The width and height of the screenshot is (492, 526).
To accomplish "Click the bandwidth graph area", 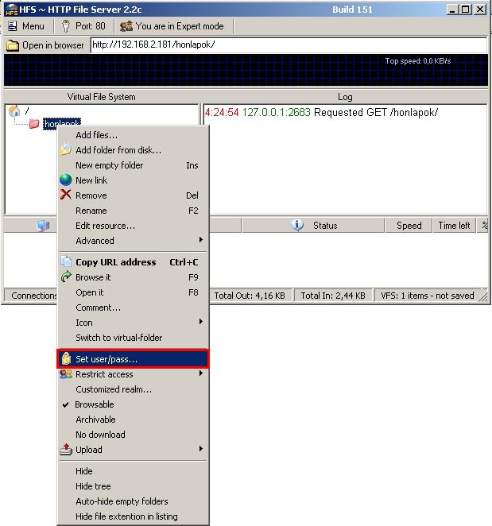I will pos(246,71).
